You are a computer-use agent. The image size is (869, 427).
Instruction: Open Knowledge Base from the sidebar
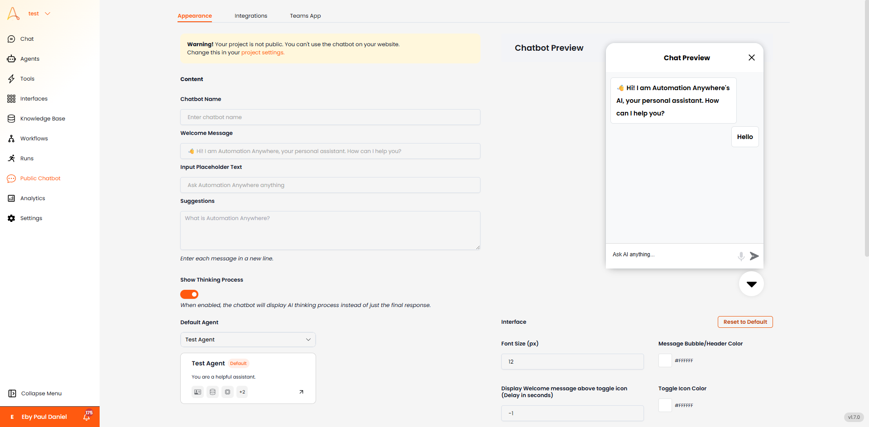click(x=42, y=119)
